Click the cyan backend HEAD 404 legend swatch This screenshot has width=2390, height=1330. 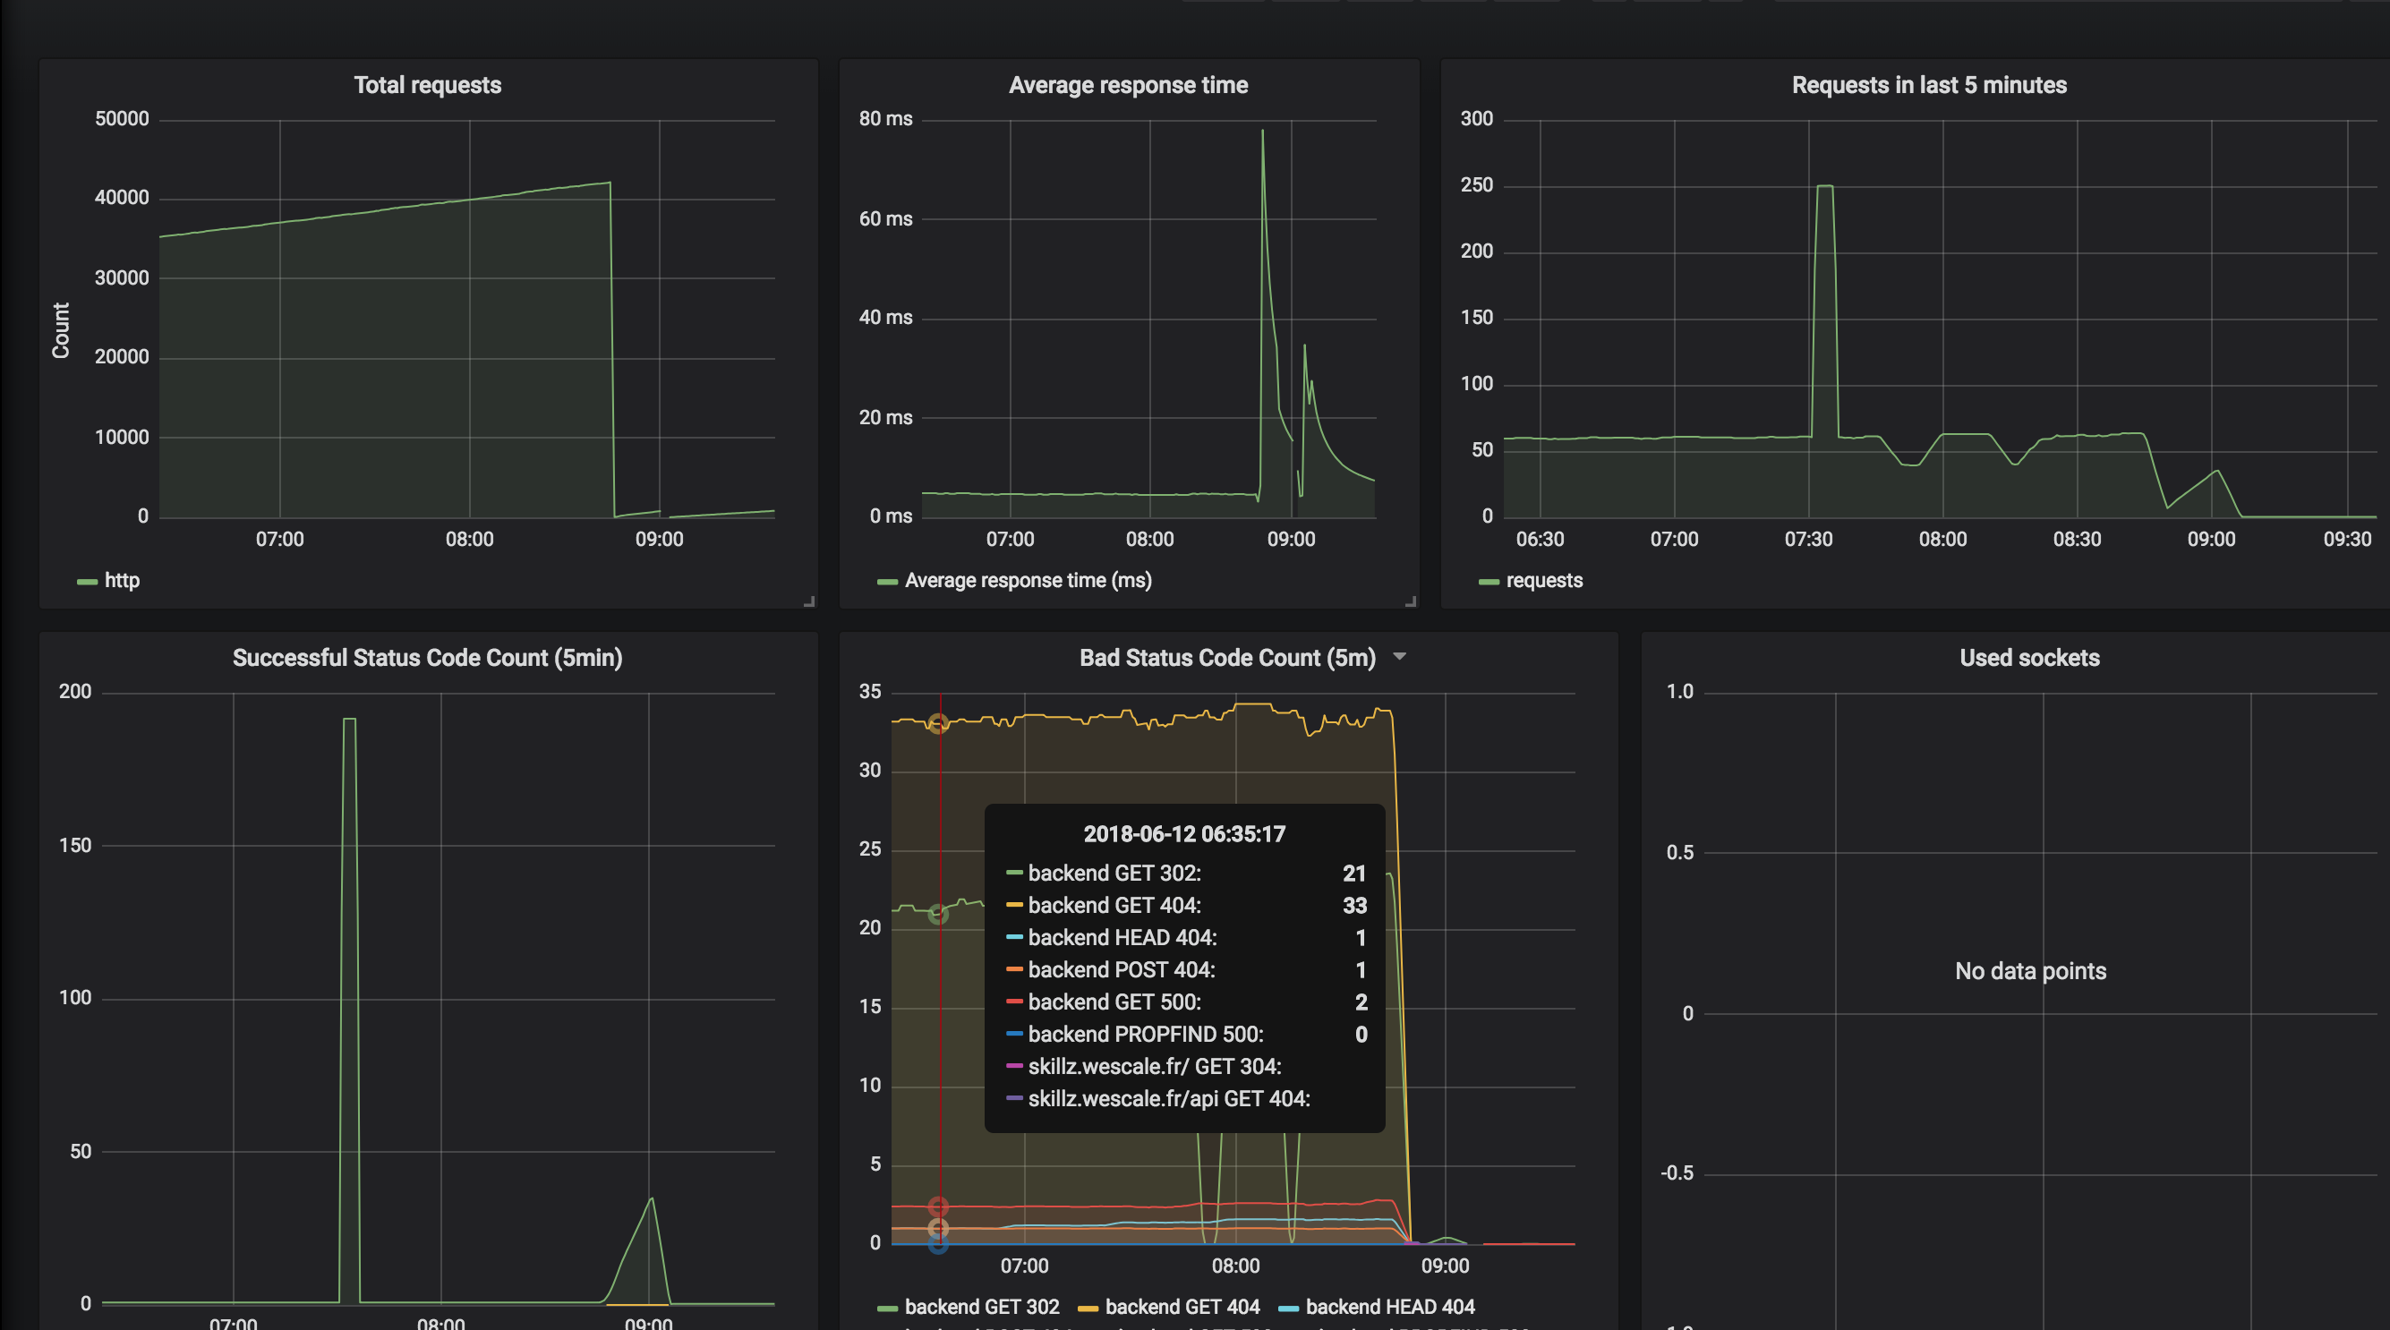(x=1288, y=1308)
